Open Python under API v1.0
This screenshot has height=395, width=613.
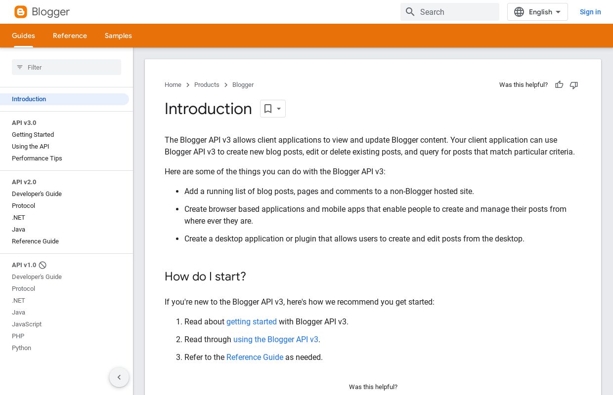21,348
